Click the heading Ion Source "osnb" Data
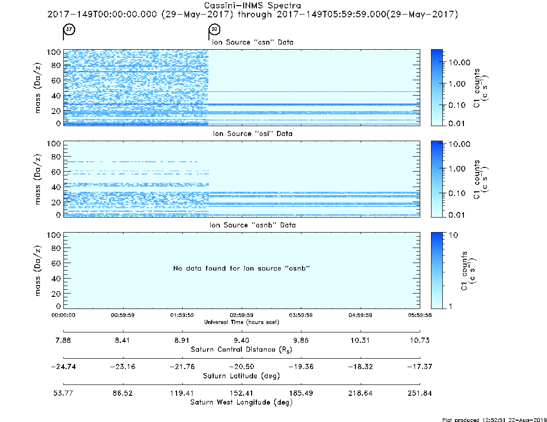Viewport: 547px width, 422px height. click(253, 225)
